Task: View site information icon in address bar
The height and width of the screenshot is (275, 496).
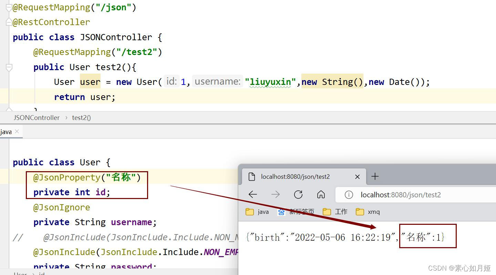Action: coord(349,195)
